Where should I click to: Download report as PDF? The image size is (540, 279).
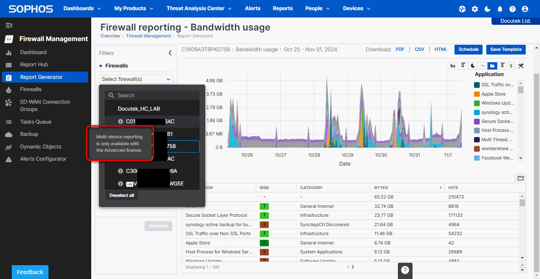400,50
